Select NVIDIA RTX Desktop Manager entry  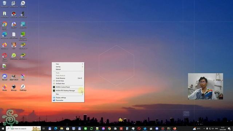68,91
